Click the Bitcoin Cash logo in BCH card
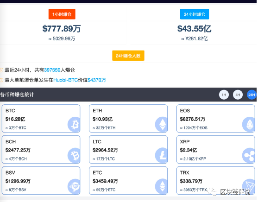Screen dimensions: 258x203 tap(74, 155)
